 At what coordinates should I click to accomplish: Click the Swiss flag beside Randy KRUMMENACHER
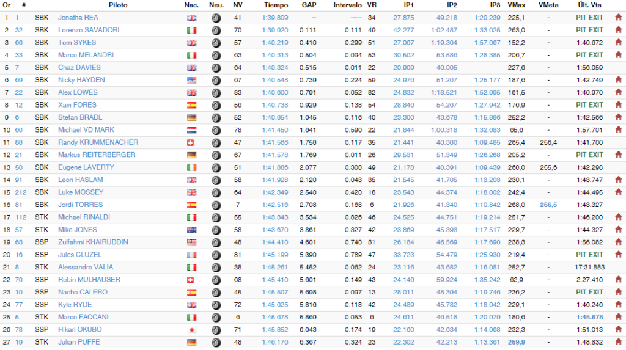pyautogui.click(x=191, y=143)
